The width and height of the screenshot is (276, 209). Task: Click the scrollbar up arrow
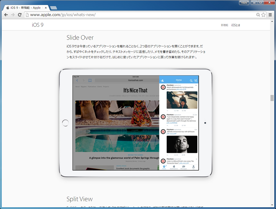tap(272, 21)
